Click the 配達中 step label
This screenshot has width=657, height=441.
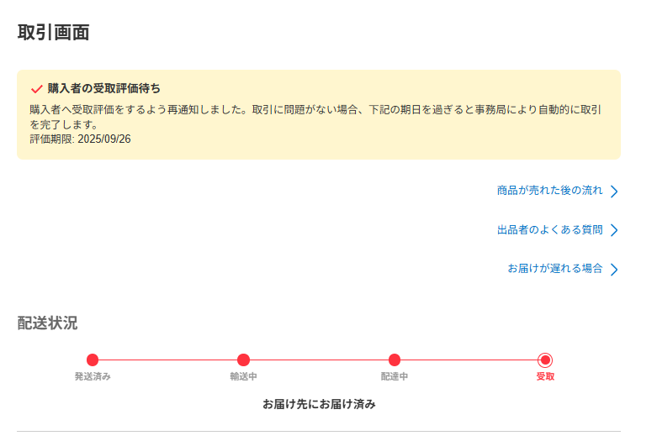395,376
